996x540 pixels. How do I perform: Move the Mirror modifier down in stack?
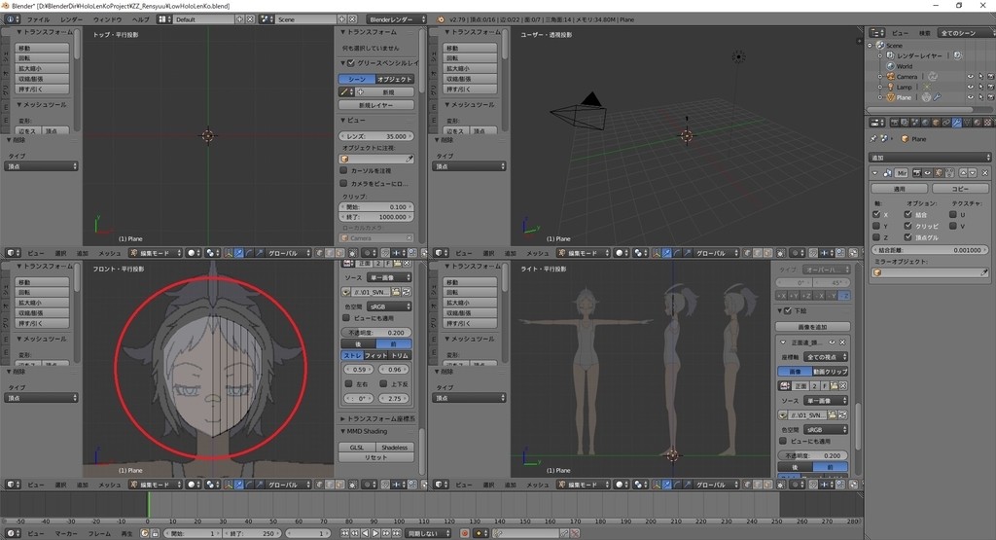tap(973, 173)
